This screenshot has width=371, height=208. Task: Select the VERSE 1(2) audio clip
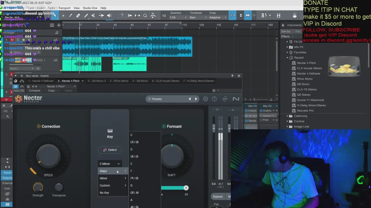[x=130, y=64]
